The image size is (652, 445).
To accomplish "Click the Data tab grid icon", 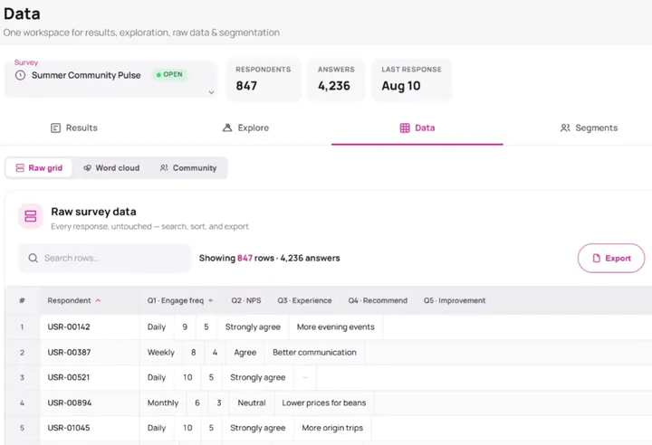I will (405, 128).
